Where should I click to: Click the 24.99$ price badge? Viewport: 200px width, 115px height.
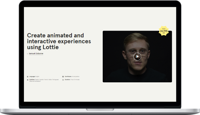(164, 31)
